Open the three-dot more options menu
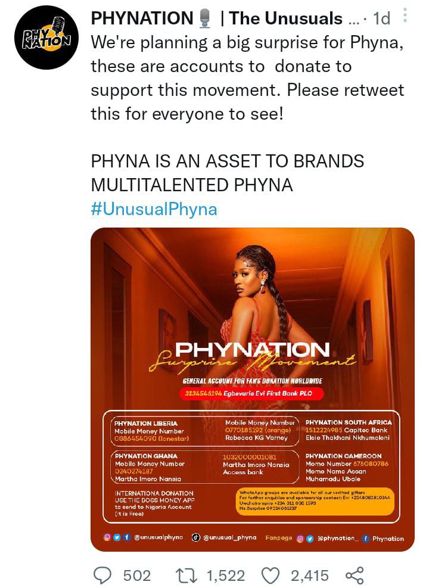 click(x=406, y=16)
